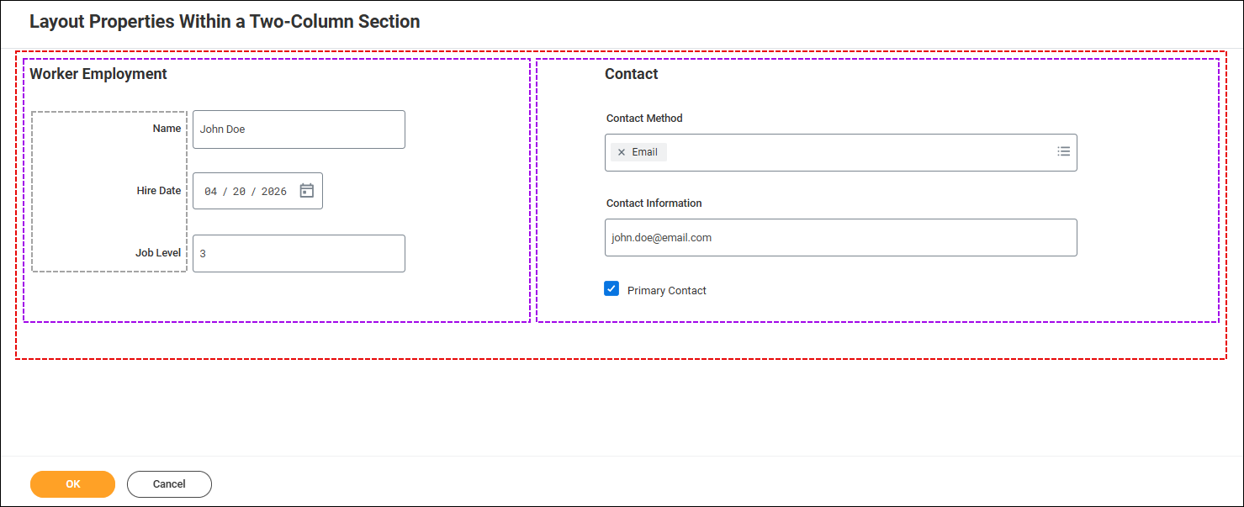The height and width of the screenshot is (507, 1244).
Task: Click the Contact Information text field
Action: 840,238
